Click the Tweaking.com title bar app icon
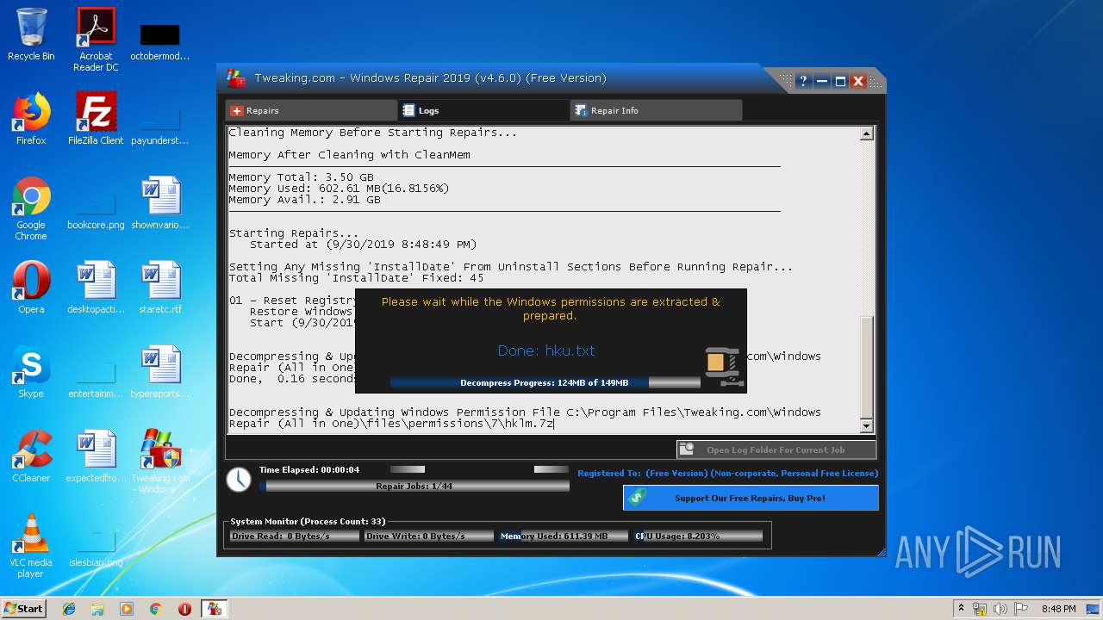Image resolution: width=1103 pixels, height=620 pixels. (236, 78)
